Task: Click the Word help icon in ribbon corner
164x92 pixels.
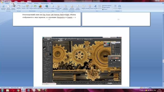Action: (x=163, y=3)
